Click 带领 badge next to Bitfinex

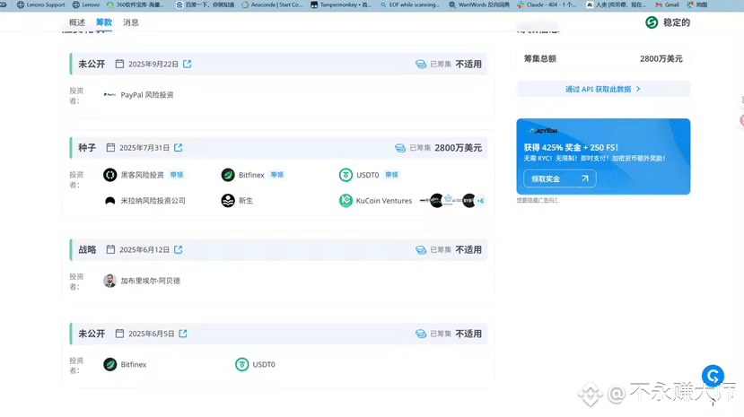point(277,175)
